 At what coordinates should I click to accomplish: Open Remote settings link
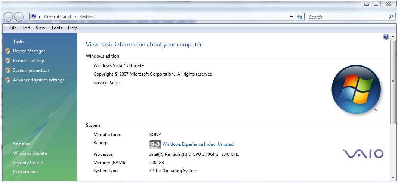coord(29,61)
